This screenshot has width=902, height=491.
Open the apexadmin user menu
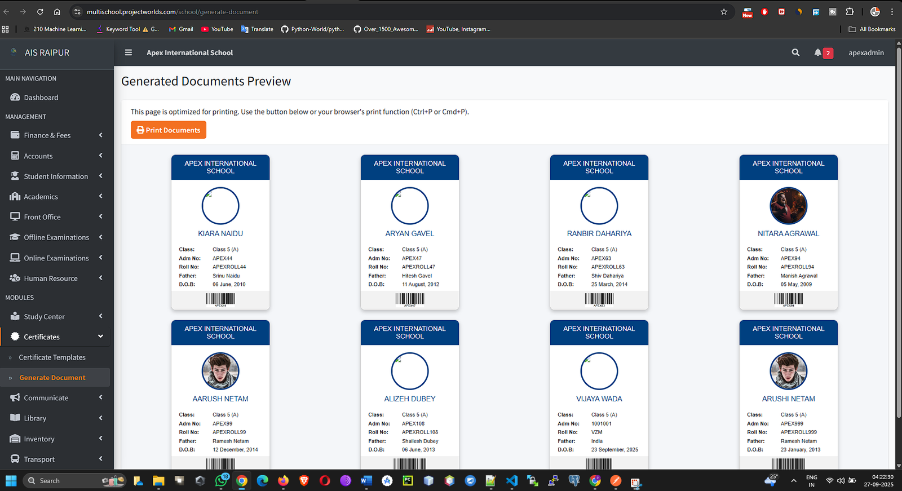(x=866, y=52)
